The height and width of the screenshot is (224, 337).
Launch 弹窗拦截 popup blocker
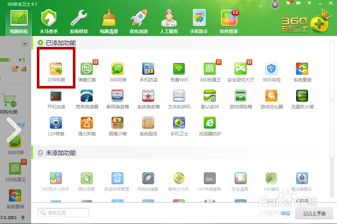click(87, 72)
